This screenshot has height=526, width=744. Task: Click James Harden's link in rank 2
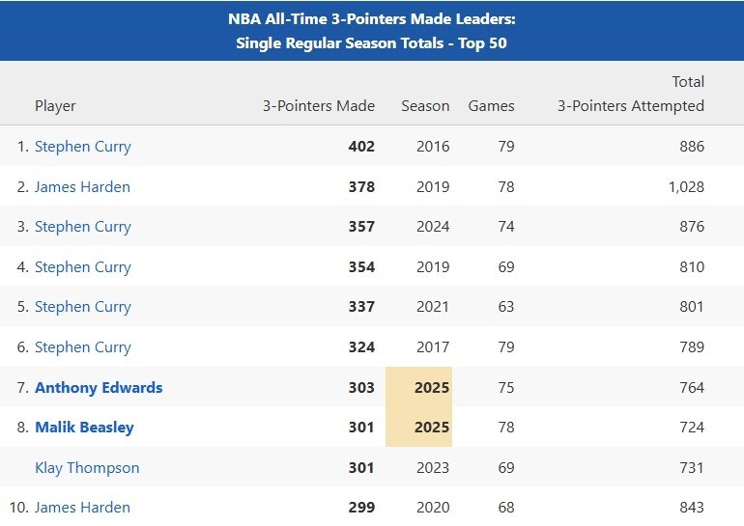coord(82,187)
